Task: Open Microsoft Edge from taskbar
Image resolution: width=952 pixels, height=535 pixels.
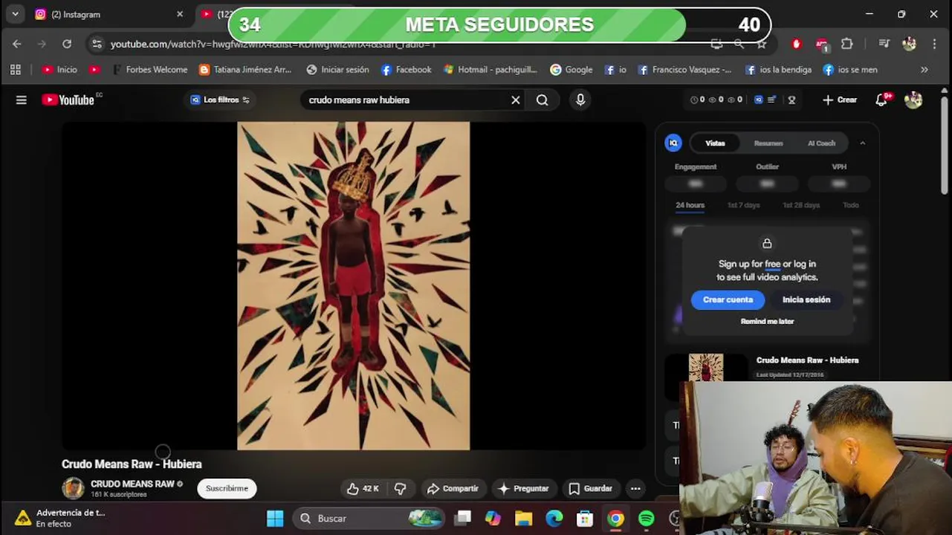Action: click(554, 518)
